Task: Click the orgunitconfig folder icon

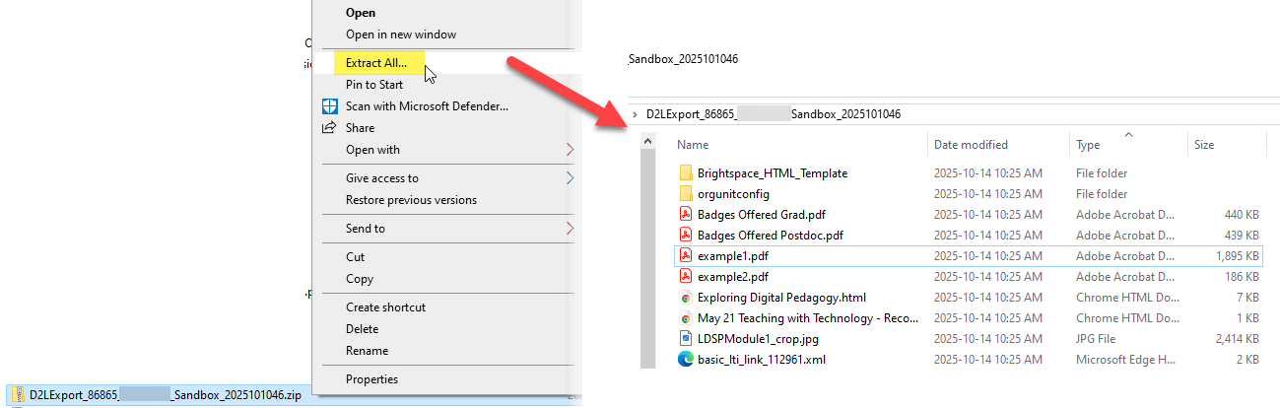Action: tap(686, 194)
